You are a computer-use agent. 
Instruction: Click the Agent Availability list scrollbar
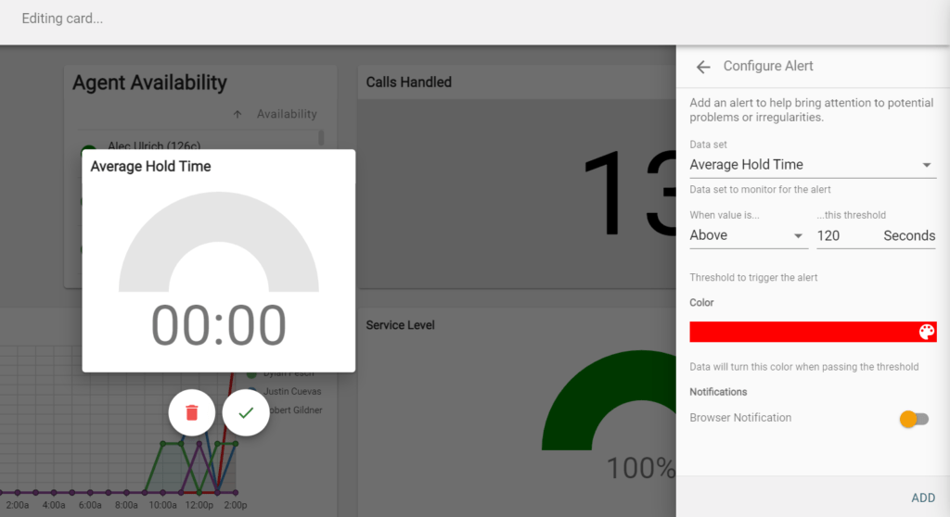[322, 139]
